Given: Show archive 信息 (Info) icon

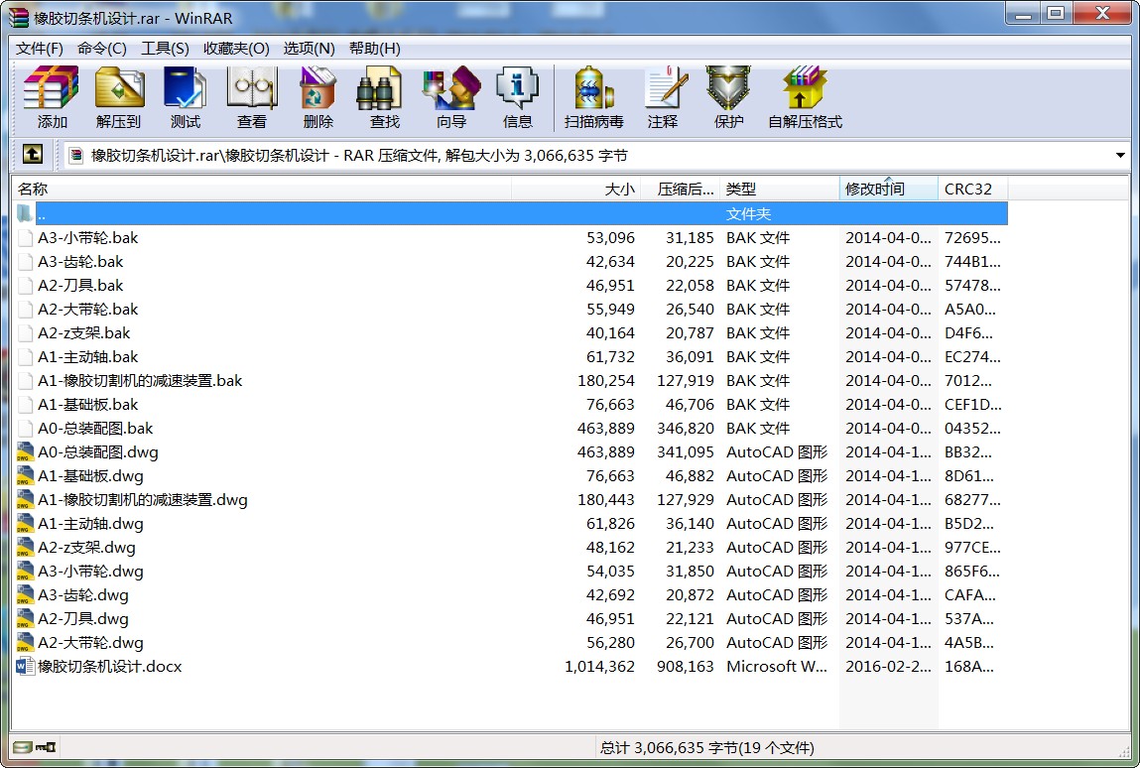Looking at the screenshot, I should point(517,97).
